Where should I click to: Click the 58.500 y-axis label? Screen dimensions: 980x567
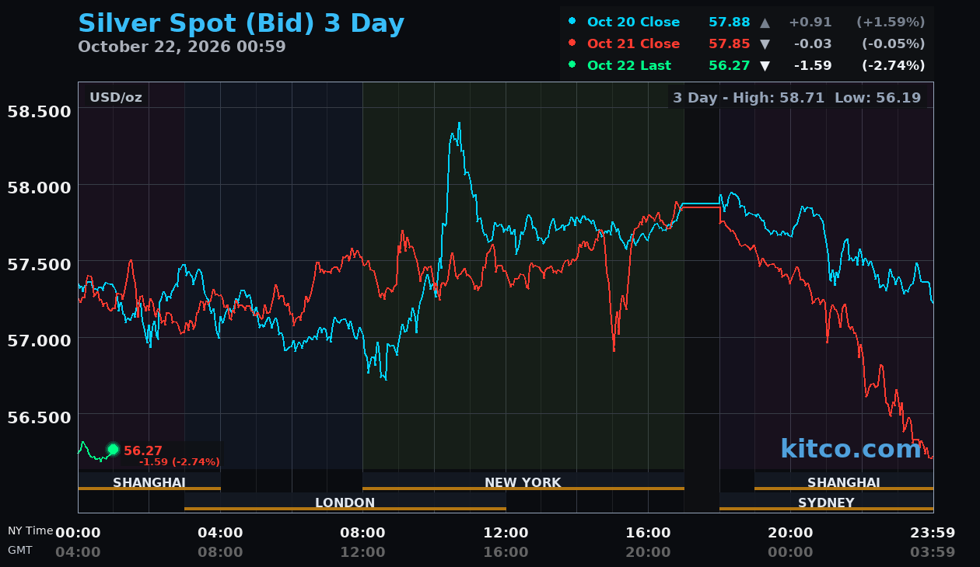(x=39, y=111)
